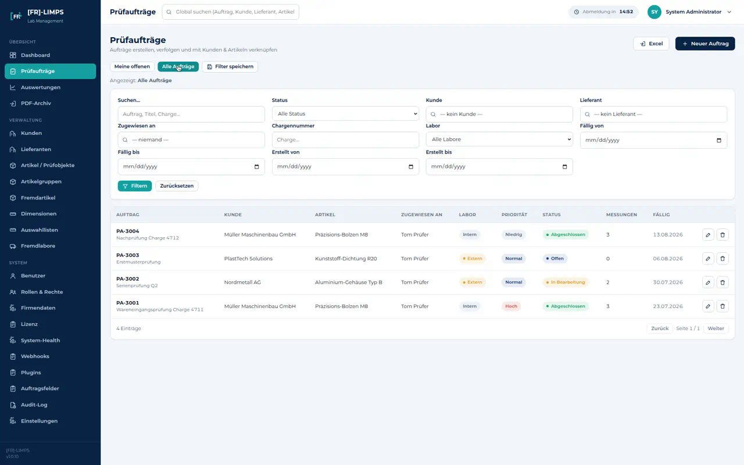Sort by the Fällig column header
This screenshot has height=465, width=744.
pyautogui.click(x=661, y=214)
